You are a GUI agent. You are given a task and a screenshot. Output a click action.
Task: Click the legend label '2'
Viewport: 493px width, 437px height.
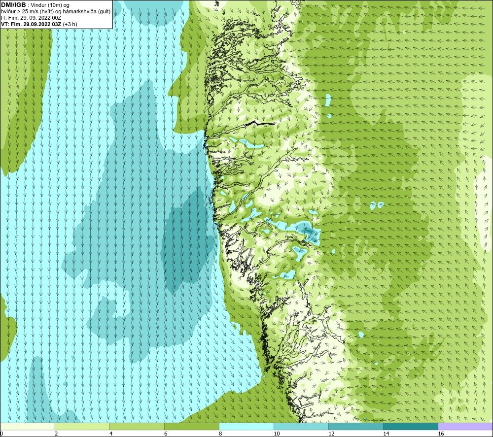[x=56, y=434]
